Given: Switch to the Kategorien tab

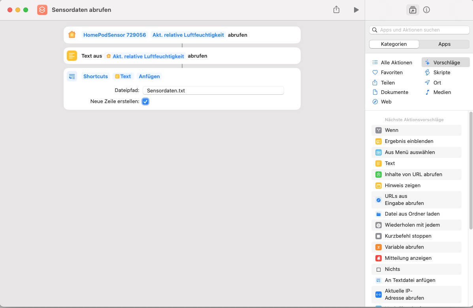Looking at the screenshot, I should pyautogui.click(x=394, y=44).
